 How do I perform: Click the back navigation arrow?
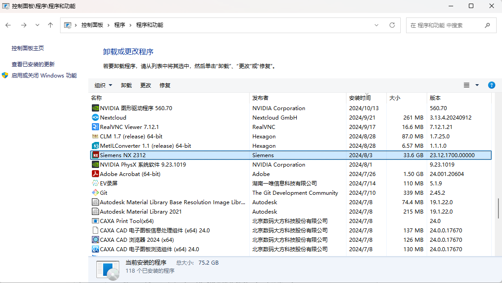click(8, 25)
